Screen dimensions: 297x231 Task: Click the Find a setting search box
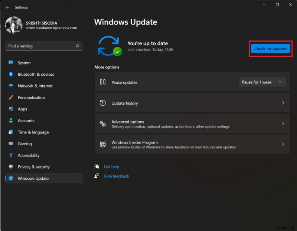tap(44, 46)
